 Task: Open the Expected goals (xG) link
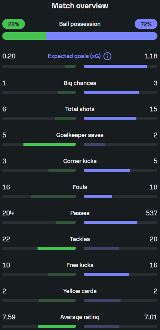pyautogui.click(x=74, y=56)
